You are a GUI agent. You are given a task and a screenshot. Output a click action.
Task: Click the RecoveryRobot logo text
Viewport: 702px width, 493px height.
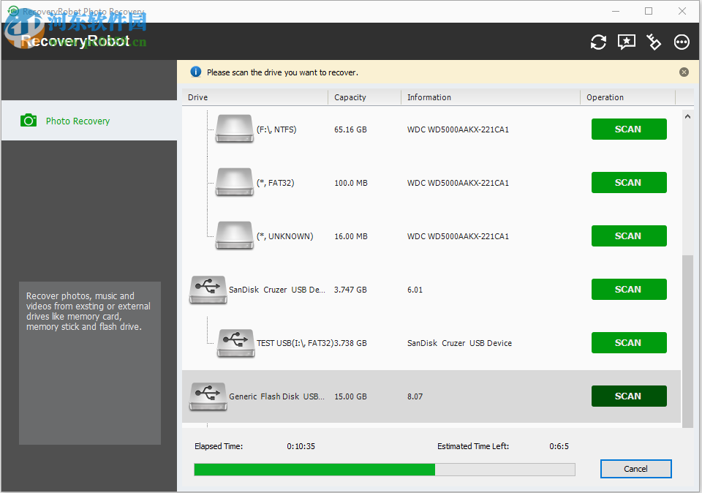pyautogui.click(x=75, y=41)
